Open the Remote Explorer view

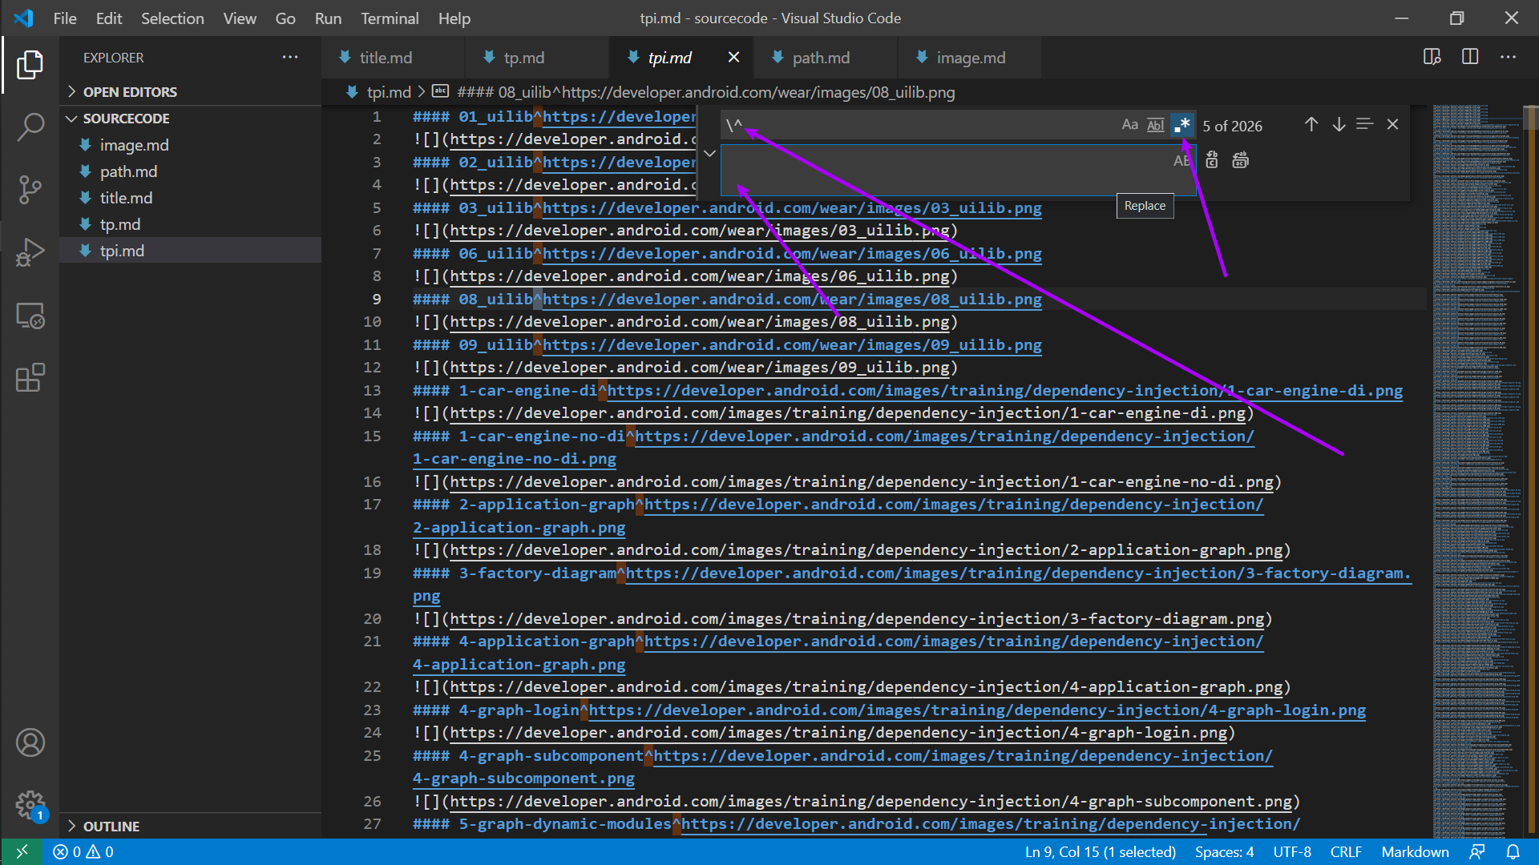[x=30, y=316]
